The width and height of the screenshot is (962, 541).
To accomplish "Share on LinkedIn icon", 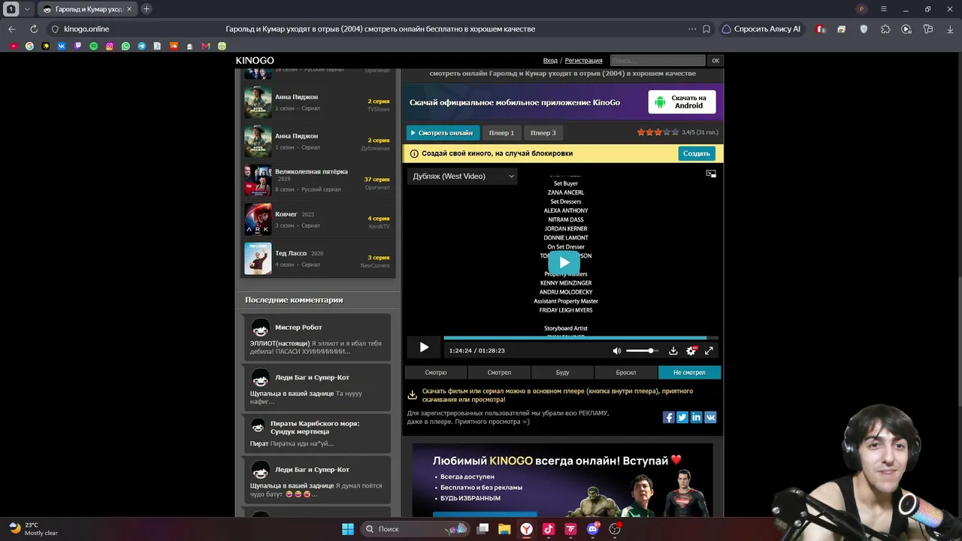I will coord(696,417).
